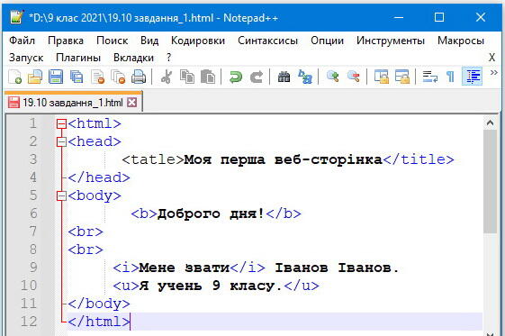Open the Инструменты menu
Viewport: 505px width, 336px height.
[x=391, y=41]
